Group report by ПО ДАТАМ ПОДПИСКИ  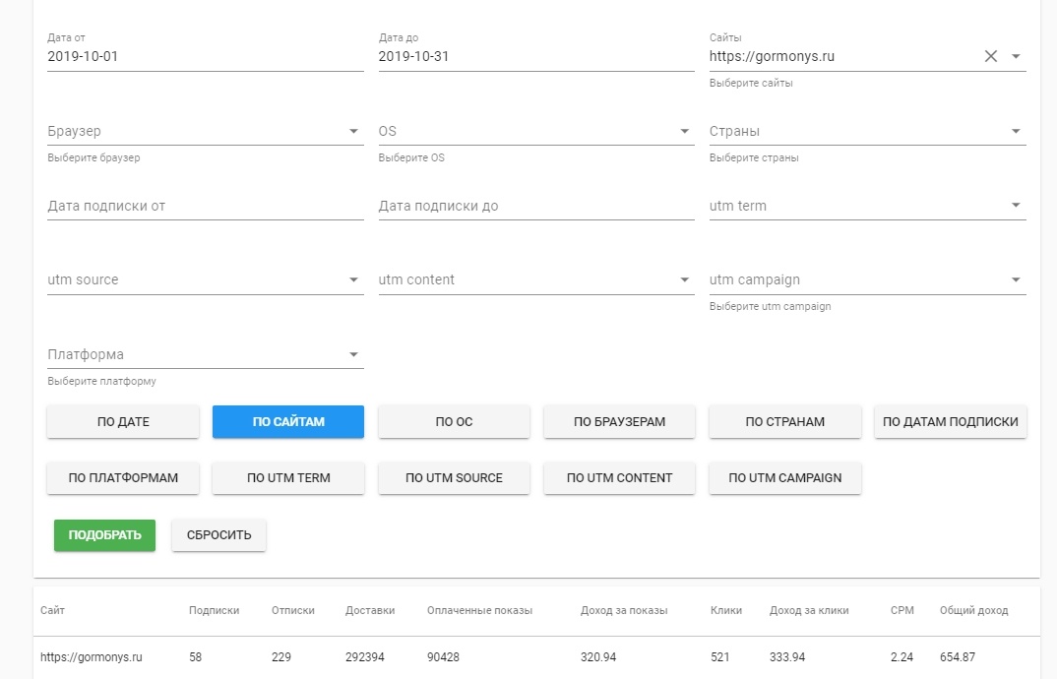coord(951,421)
